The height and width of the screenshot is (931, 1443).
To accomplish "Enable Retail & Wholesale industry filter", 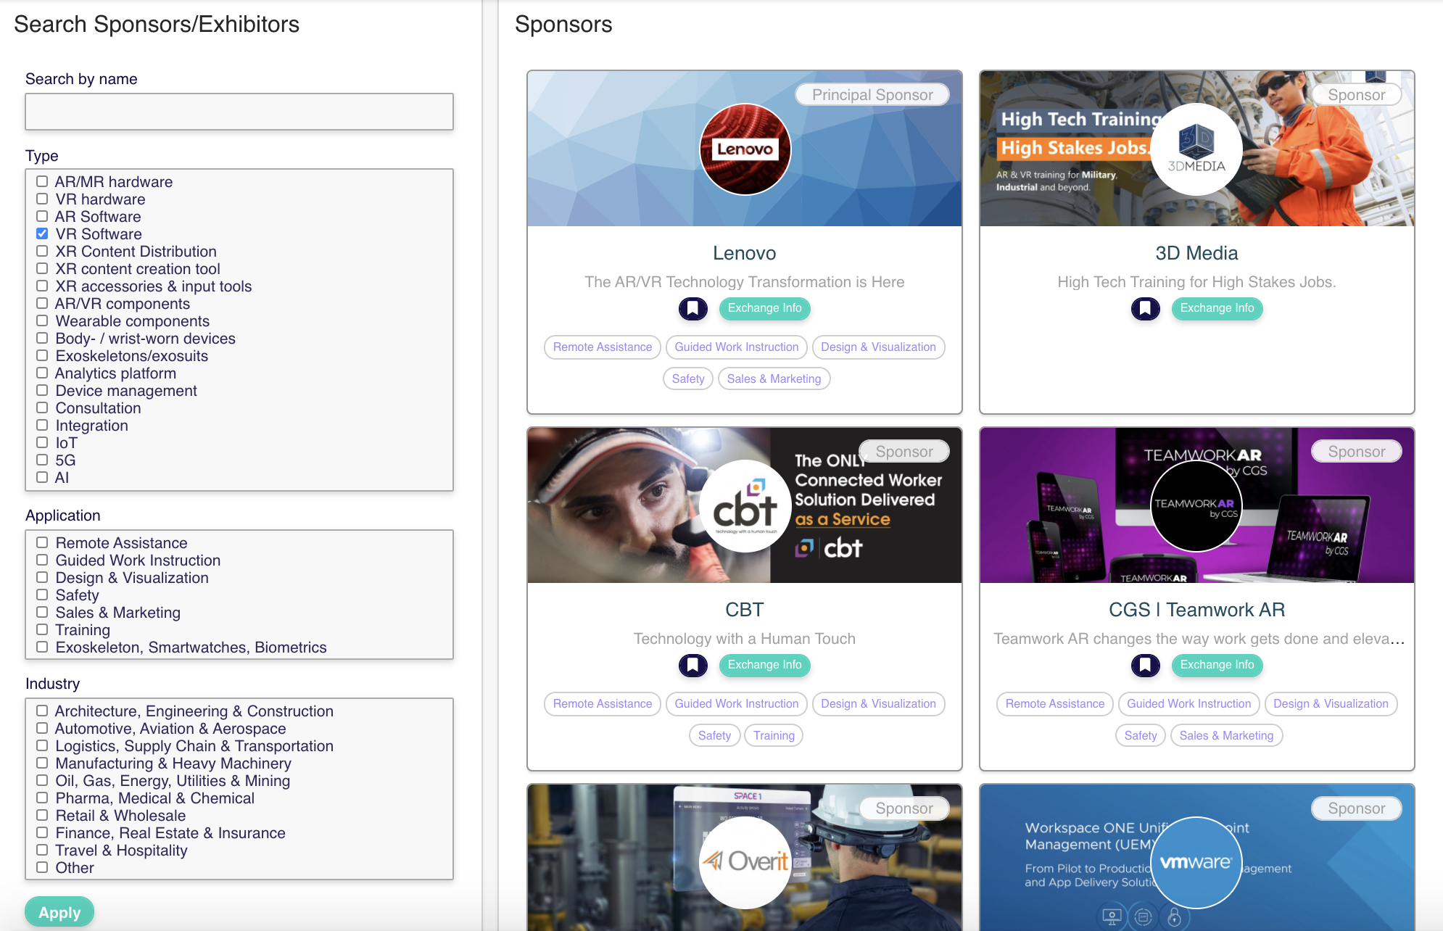I will click(x=42, y=815).
